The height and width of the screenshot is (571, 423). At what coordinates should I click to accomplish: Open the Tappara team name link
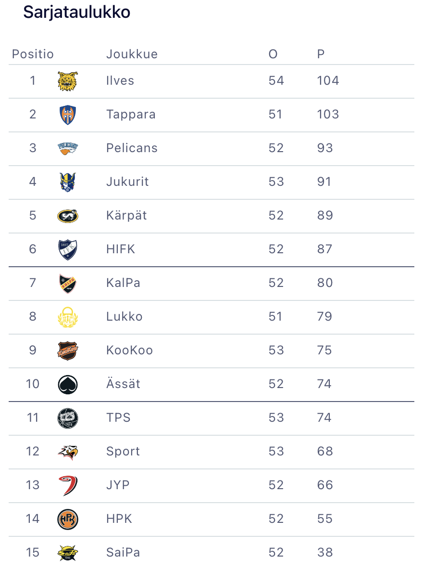click(x=131, y=115)
